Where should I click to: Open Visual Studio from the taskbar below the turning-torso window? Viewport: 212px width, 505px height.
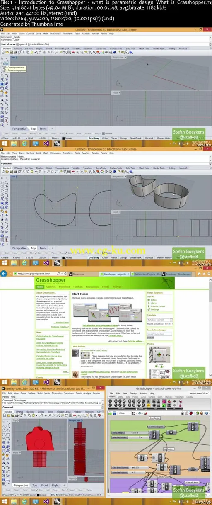pos(46,501)
